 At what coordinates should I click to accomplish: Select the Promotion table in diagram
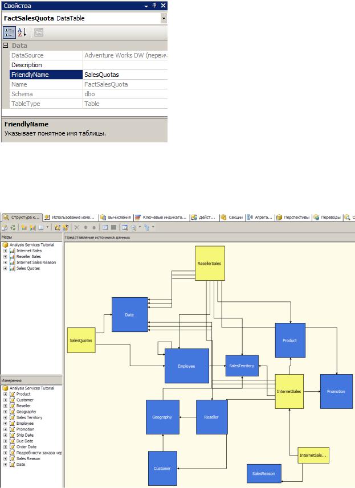pos(336,391)
